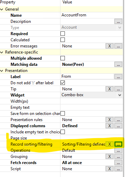Open the Grouping ellipsis editor button
This screenshot has width=125, height=177.
118,157
